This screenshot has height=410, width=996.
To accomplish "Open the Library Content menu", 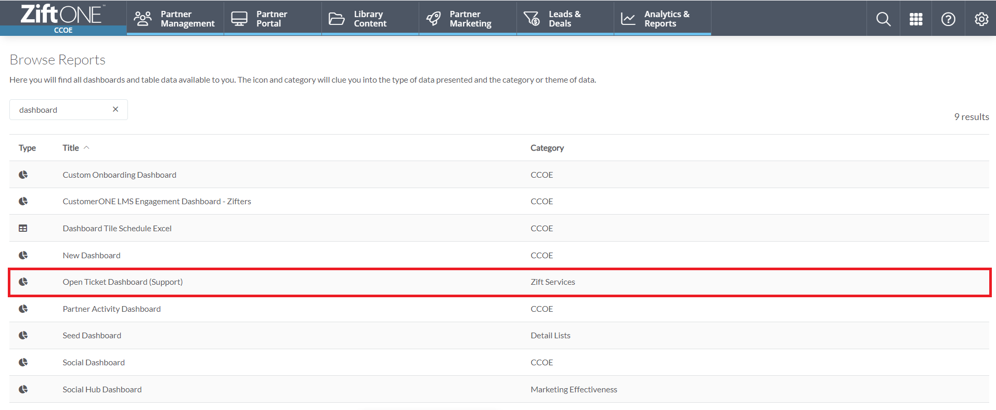I will [x=370, y=19].
